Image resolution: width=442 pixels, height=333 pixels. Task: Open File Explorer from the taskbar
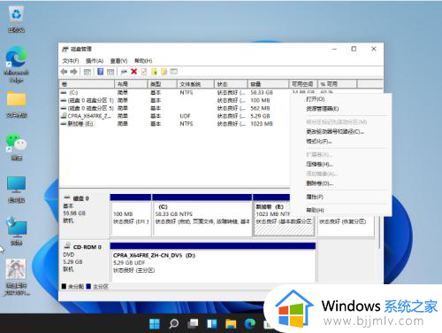(231, 324)
